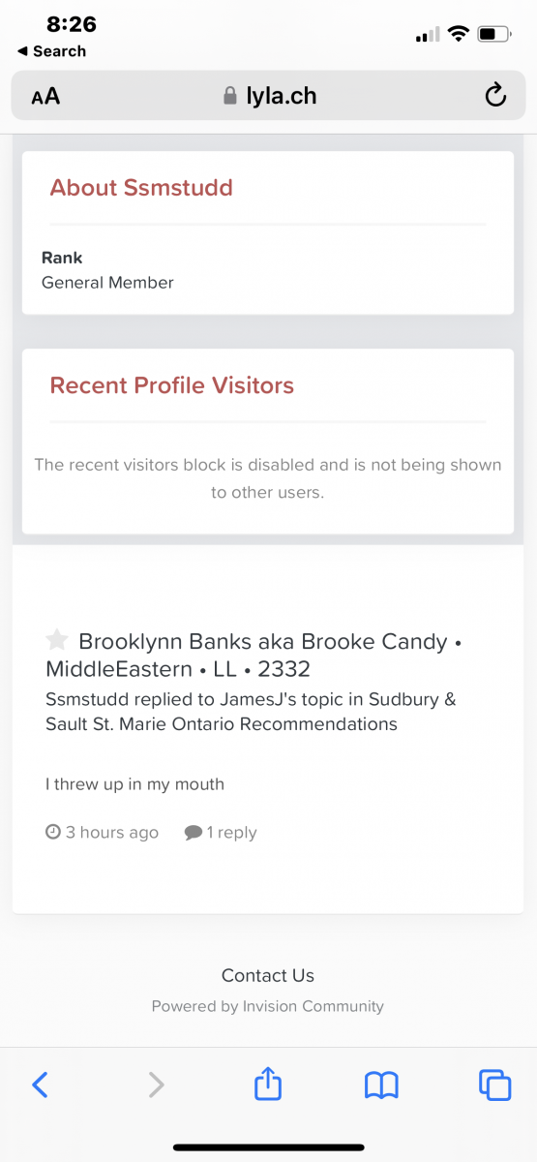
Task: Tap the bottom home indicator bar
Action: coord(268,1147)
